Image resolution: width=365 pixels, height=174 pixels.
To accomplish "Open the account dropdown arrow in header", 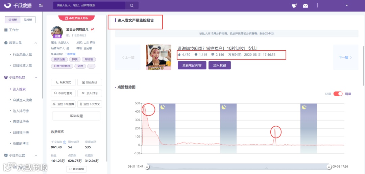I will click(x=347, y=5).
